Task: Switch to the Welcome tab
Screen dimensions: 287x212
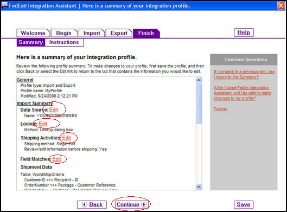Action: click(33, 33)
